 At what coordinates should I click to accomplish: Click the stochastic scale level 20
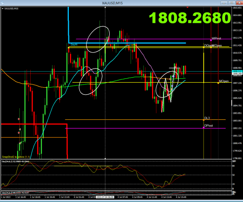pyautogui.click(x=234, y=184)
